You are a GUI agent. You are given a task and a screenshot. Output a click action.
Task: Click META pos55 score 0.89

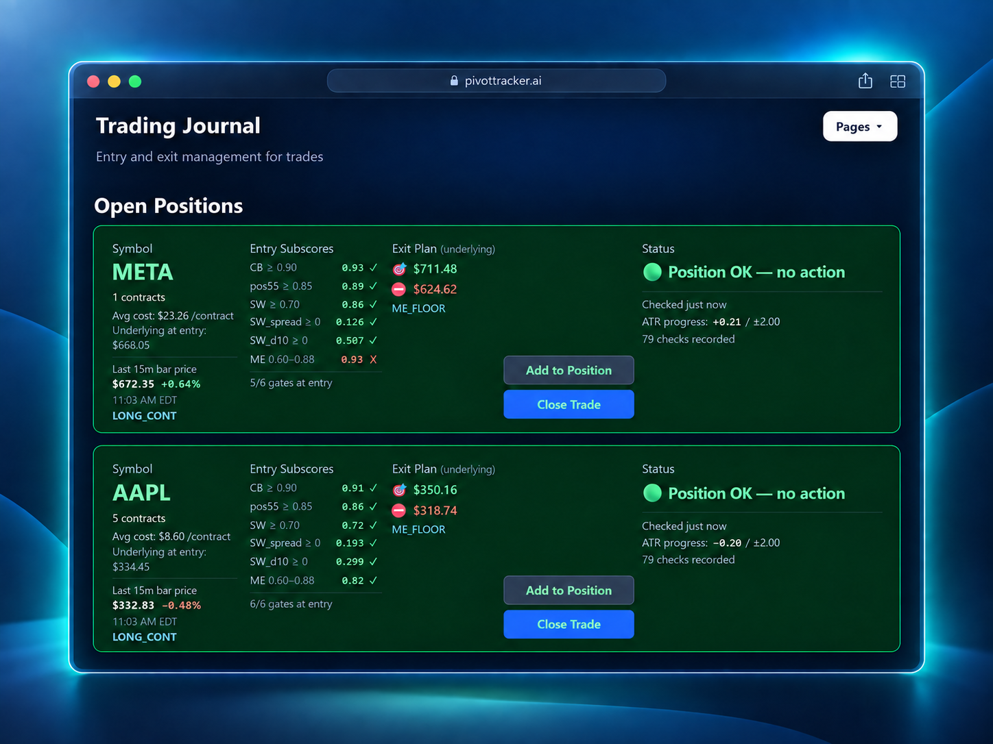(x=352, y=286)
